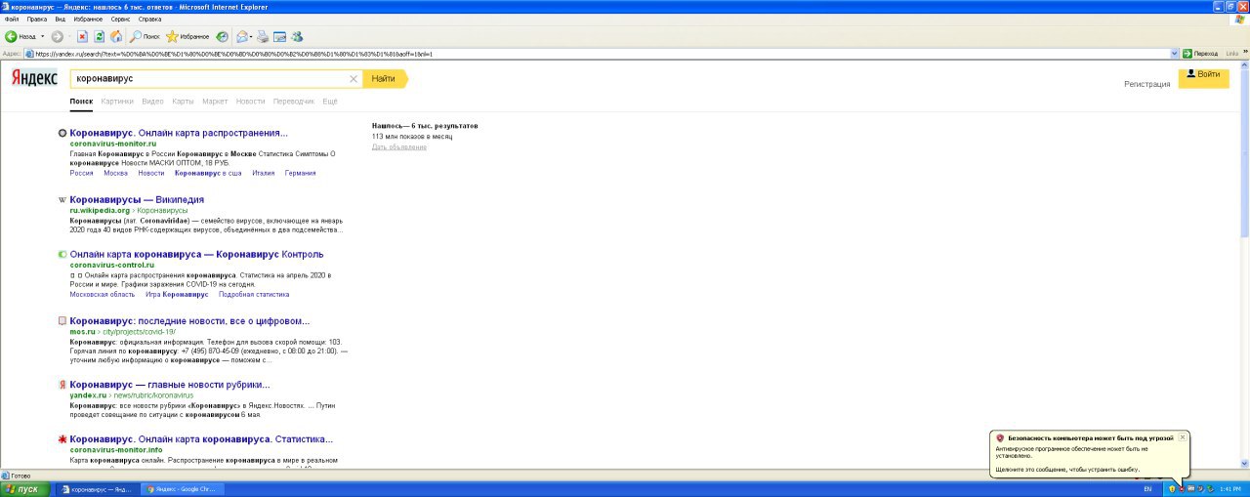Click the Германия sitelink
The height and width of the screenshot is (497, 1250).
pos(300,173)
